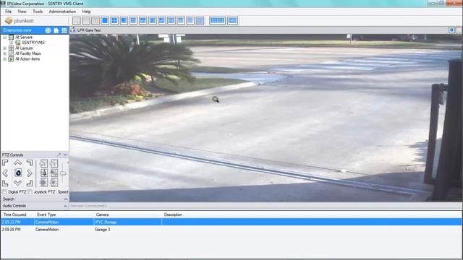Open the Help menu
The image size is (463, 260).
[x=86, y=12]
